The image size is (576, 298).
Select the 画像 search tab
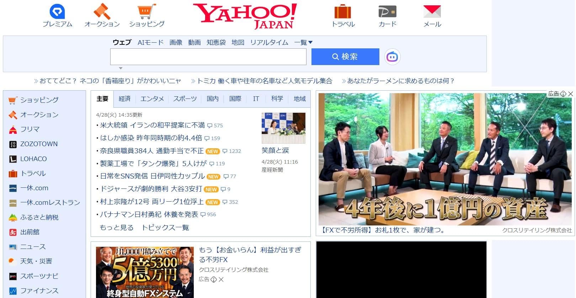(176, 42)
